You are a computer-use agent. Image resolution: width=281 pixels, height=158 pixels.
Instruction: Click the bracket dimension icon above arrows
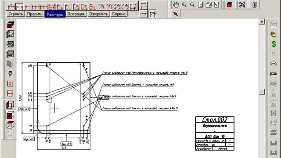pyautogui.click(x=144, y=5)
